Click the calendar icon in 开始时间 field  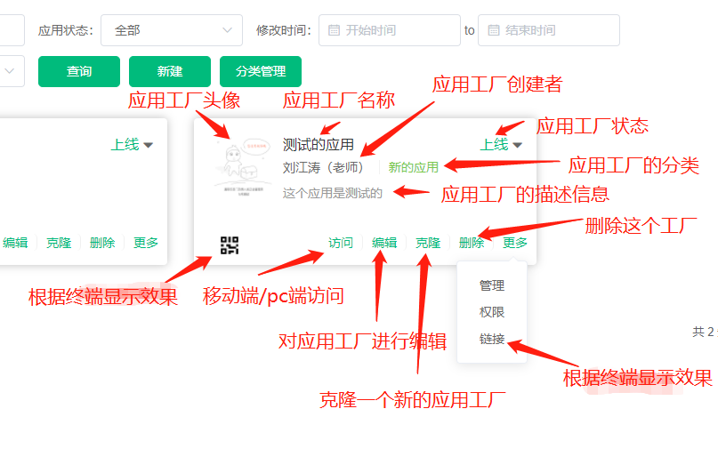click(335, 30)
